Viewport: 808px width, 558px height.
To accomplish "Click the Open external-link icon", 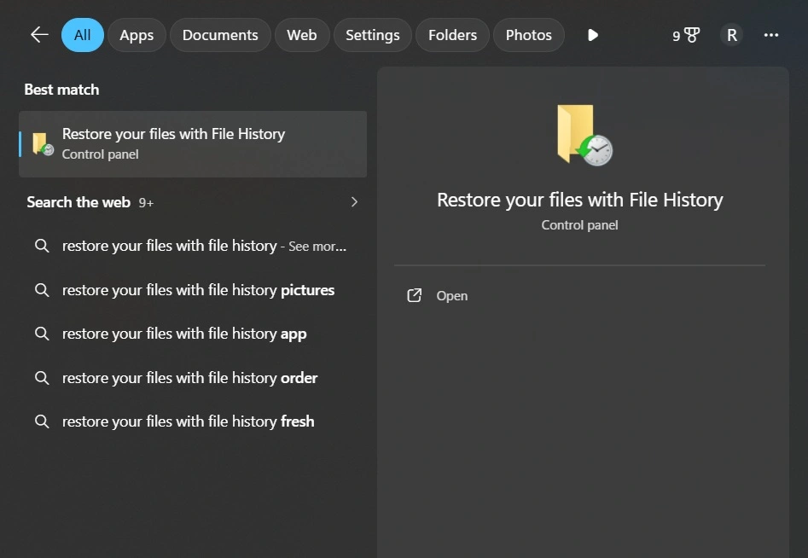I will tap(415, 295).
